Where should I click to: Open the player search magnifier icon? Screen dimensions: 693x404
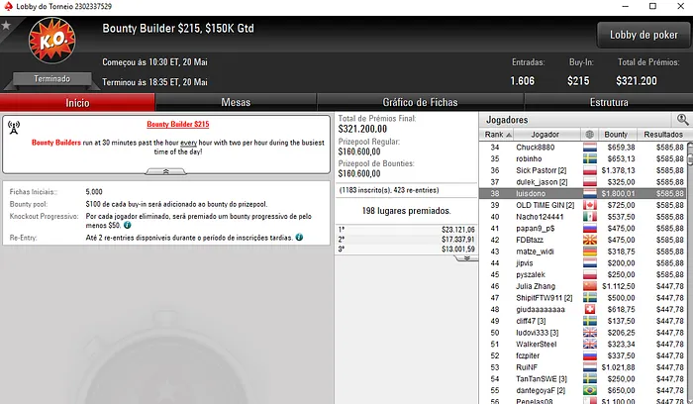coord(682,120)
